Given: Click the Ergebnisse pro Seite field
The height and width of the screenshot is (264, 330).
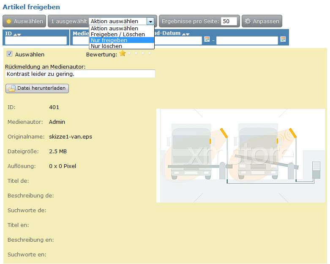Looking at the screenshot, I should [229, 21].
